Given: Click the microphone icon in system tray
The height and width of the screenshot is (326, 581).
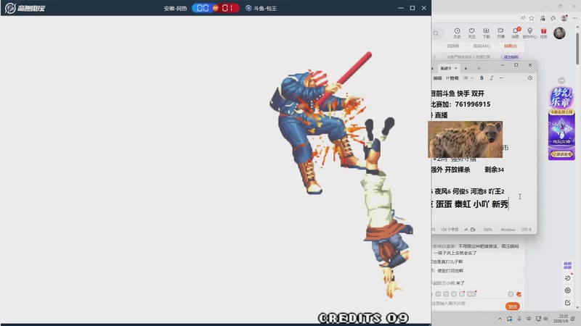Looking at the screenshot, I should point(519,319).
